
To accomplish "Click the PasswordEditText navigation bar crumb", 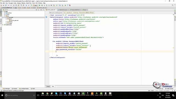I will click(x=6, y=8).
